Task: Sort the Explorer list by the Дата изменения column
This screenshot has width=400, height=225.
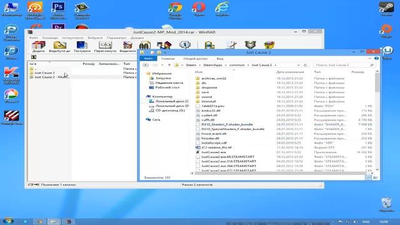Action: pyautogui.click(x=290, y=72)
